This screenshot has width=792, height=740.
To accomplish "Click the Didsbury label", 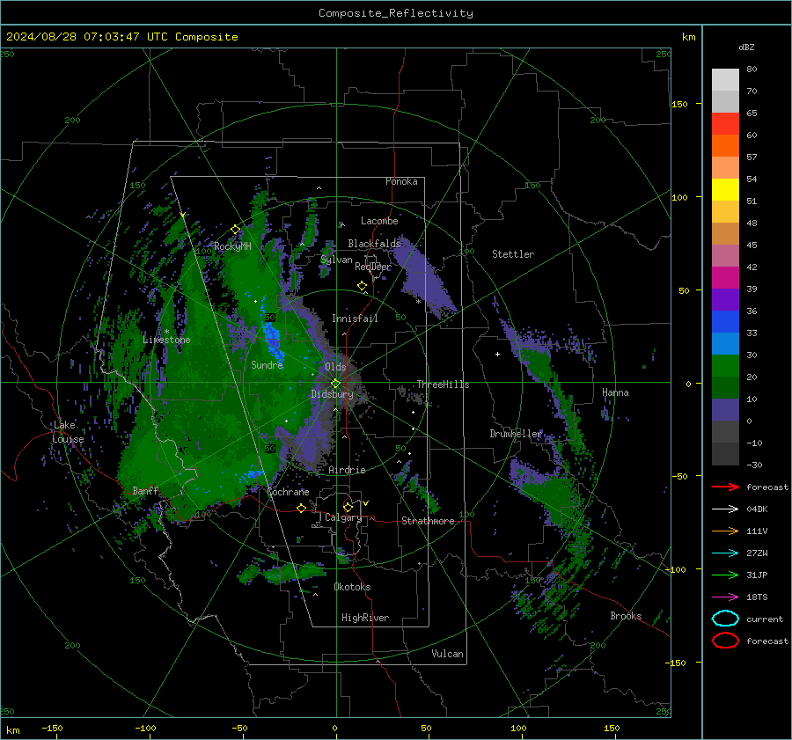I will 332,394.
